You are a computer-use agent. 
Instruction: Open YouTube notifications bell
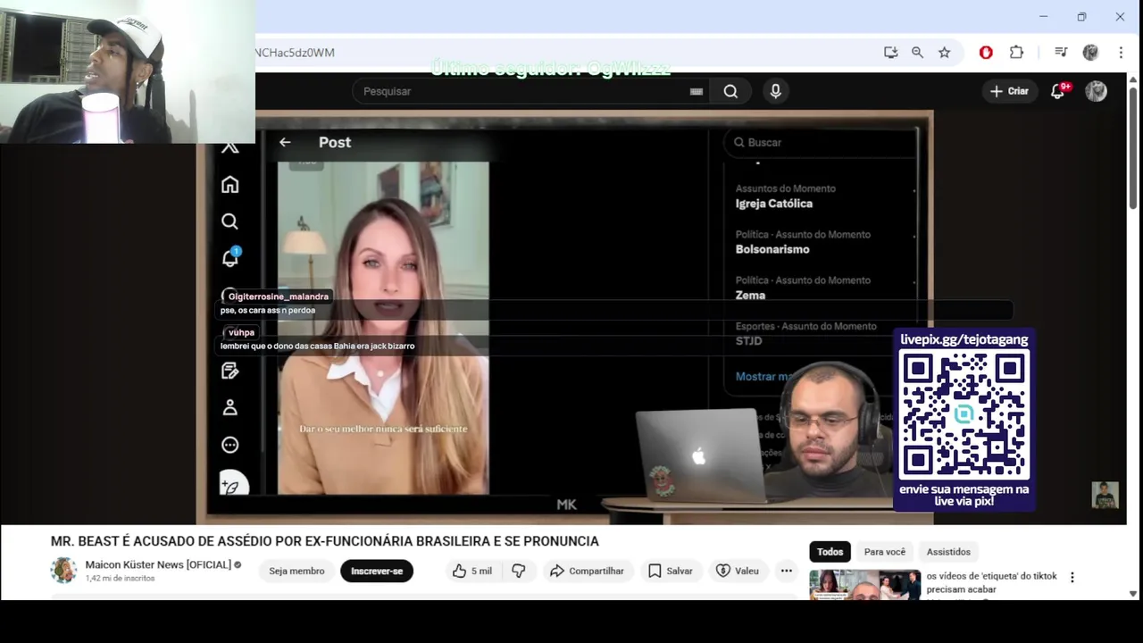(1058, 91)
